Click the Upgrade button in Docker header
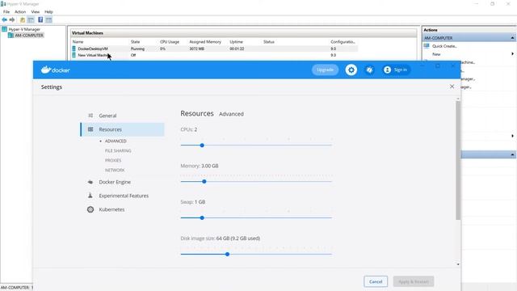 (x=325, y=70)
